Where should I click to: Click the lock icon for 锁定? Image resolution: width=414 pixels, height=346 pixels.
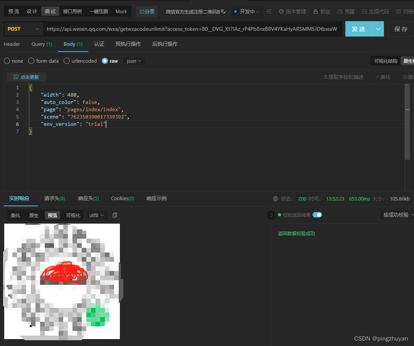(x=316, y=12)
